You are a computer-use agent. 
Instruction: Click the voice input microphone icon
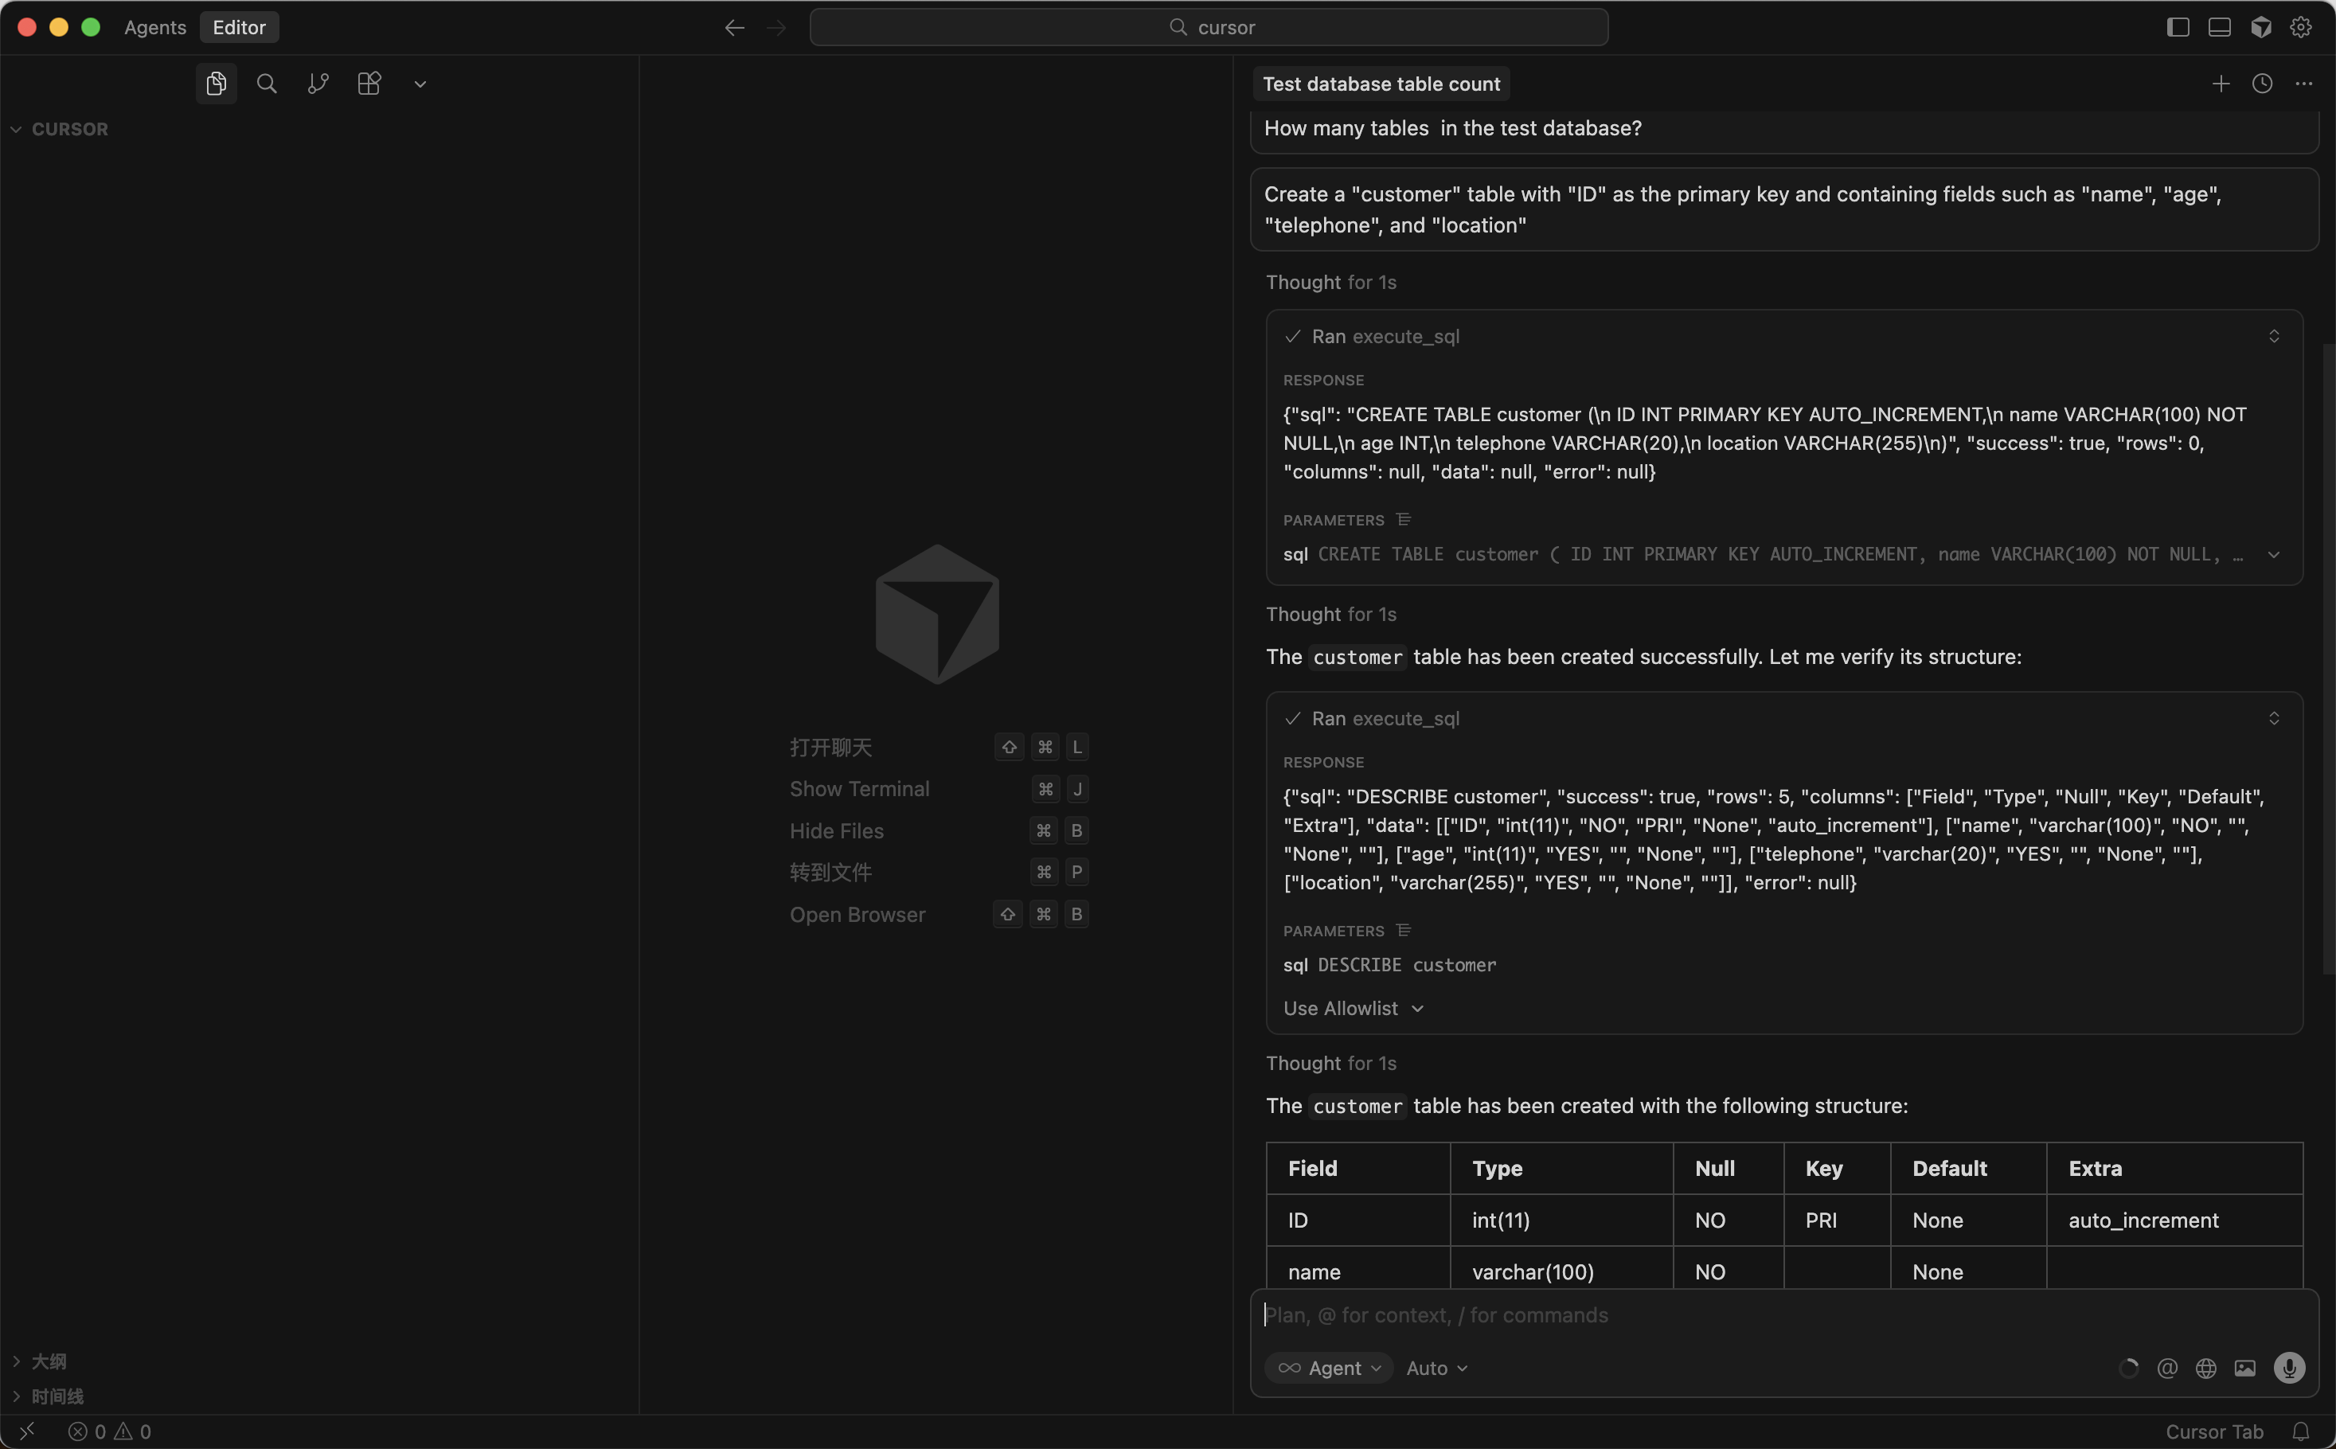(x=2289, y=1368)
